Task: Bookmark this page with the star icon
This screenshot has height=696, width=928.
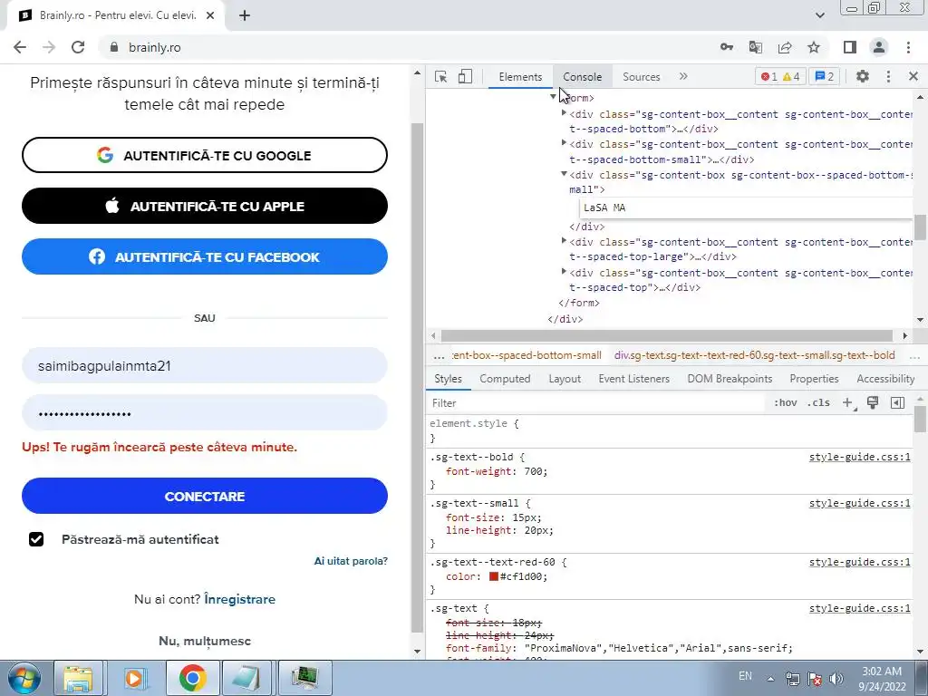Action: [814, 47]
